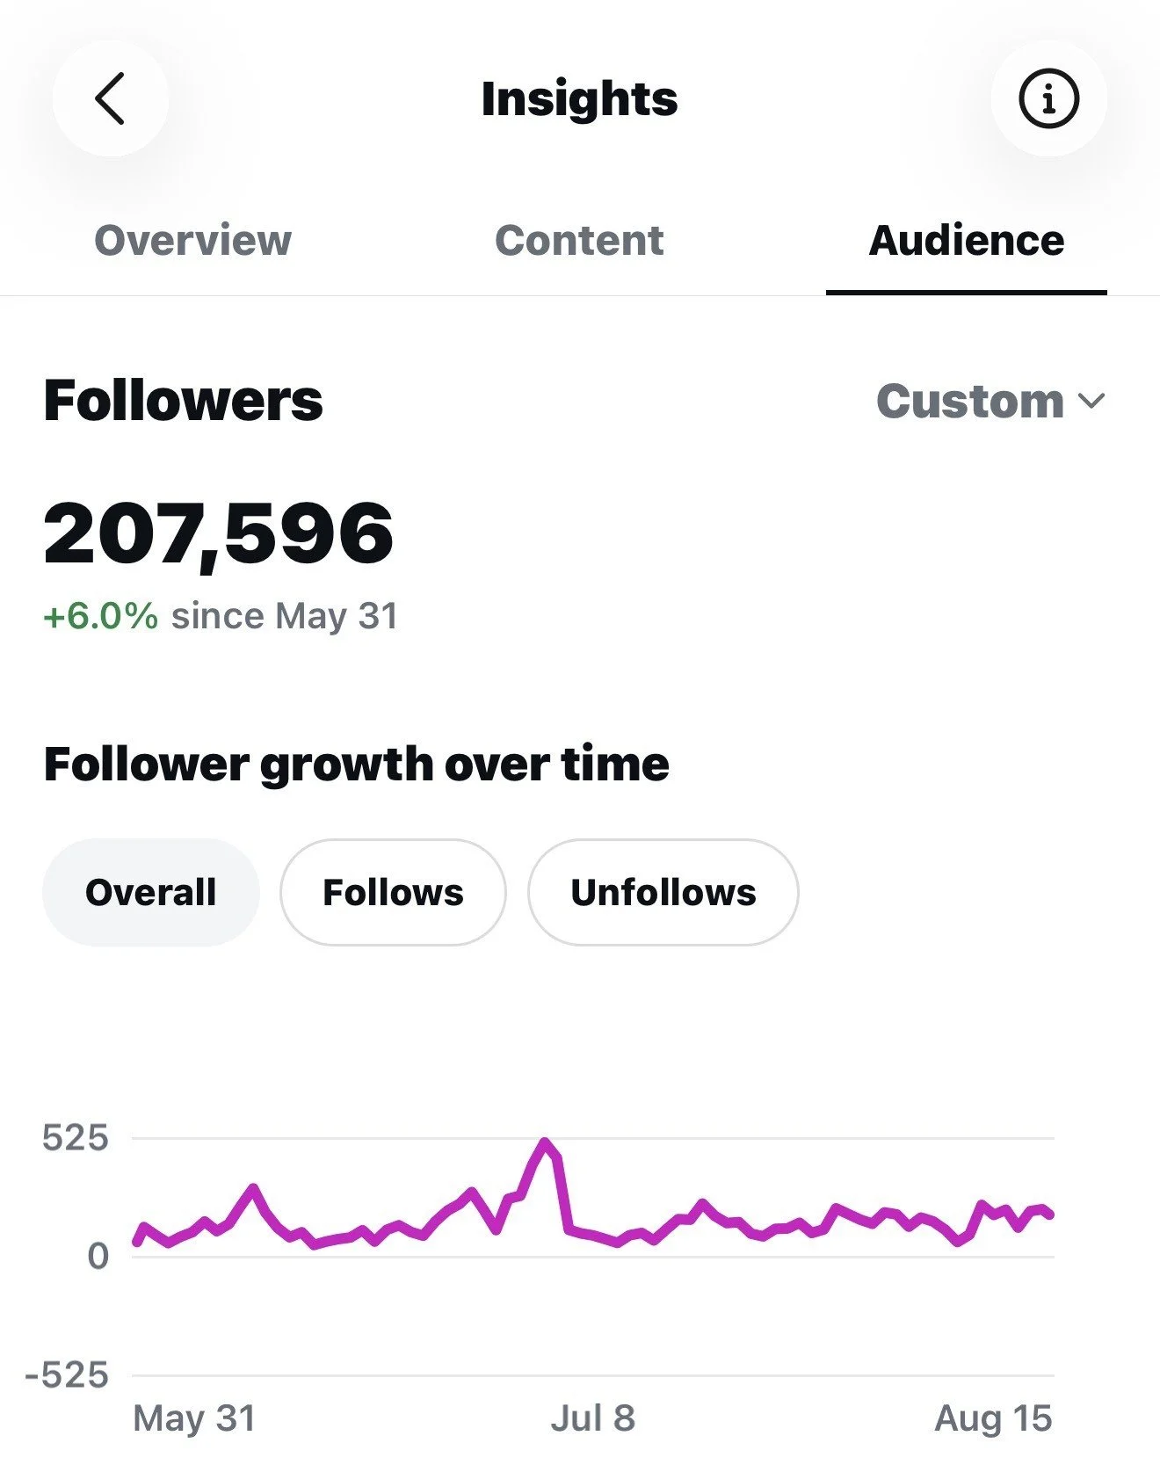
Task: Click the chevron next to Custom
Action: coord(1091,402)
